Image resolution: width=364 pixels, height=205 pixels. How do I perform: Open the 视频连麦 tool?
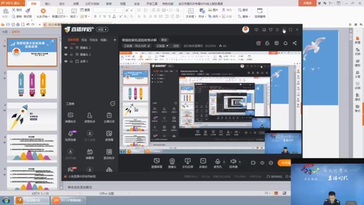click(x=71, y=135)
